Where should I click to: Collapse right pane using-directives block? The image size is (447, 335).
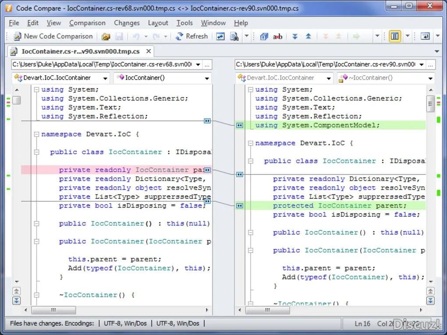(x=251, y=89)
